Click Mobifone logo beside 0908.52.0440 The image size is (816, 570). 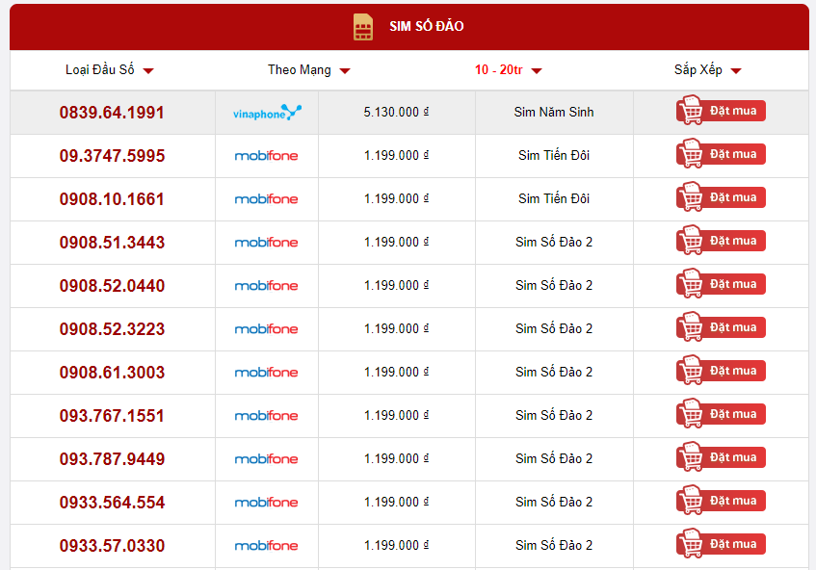click(x=267, y=286)
